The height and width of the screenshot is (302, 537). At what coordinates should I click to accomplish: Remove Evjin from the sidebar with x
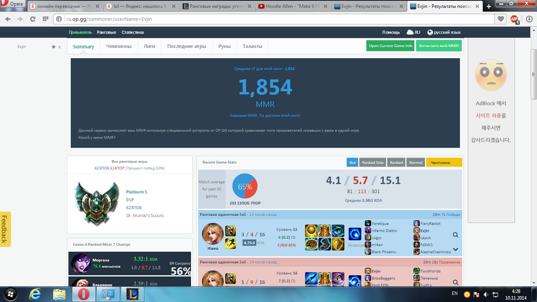pos(60,47)
